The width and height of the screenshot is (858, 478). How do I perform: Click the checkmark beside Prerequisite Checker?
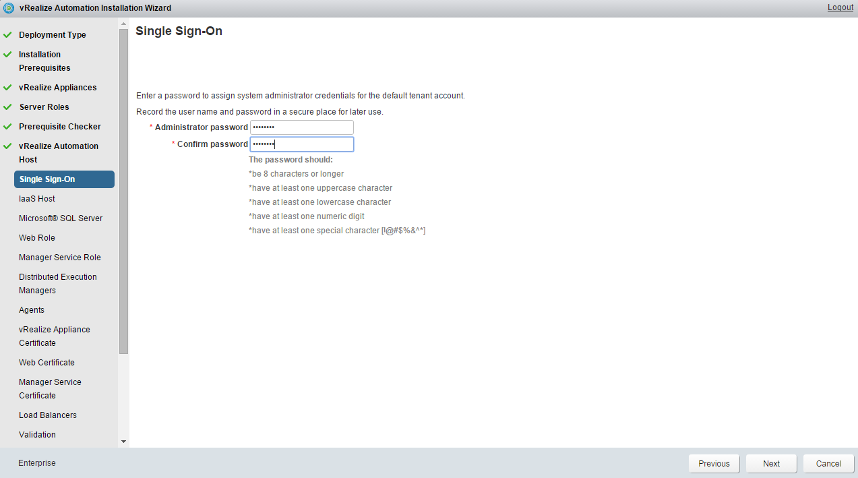tap(7, 126)
